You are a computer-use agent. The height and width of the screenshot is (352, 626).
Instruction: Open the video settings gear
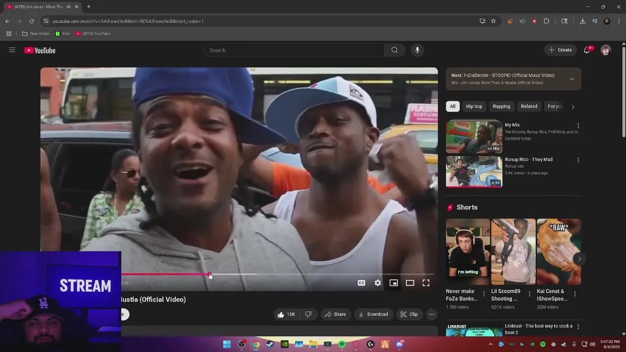pos(378,283)
